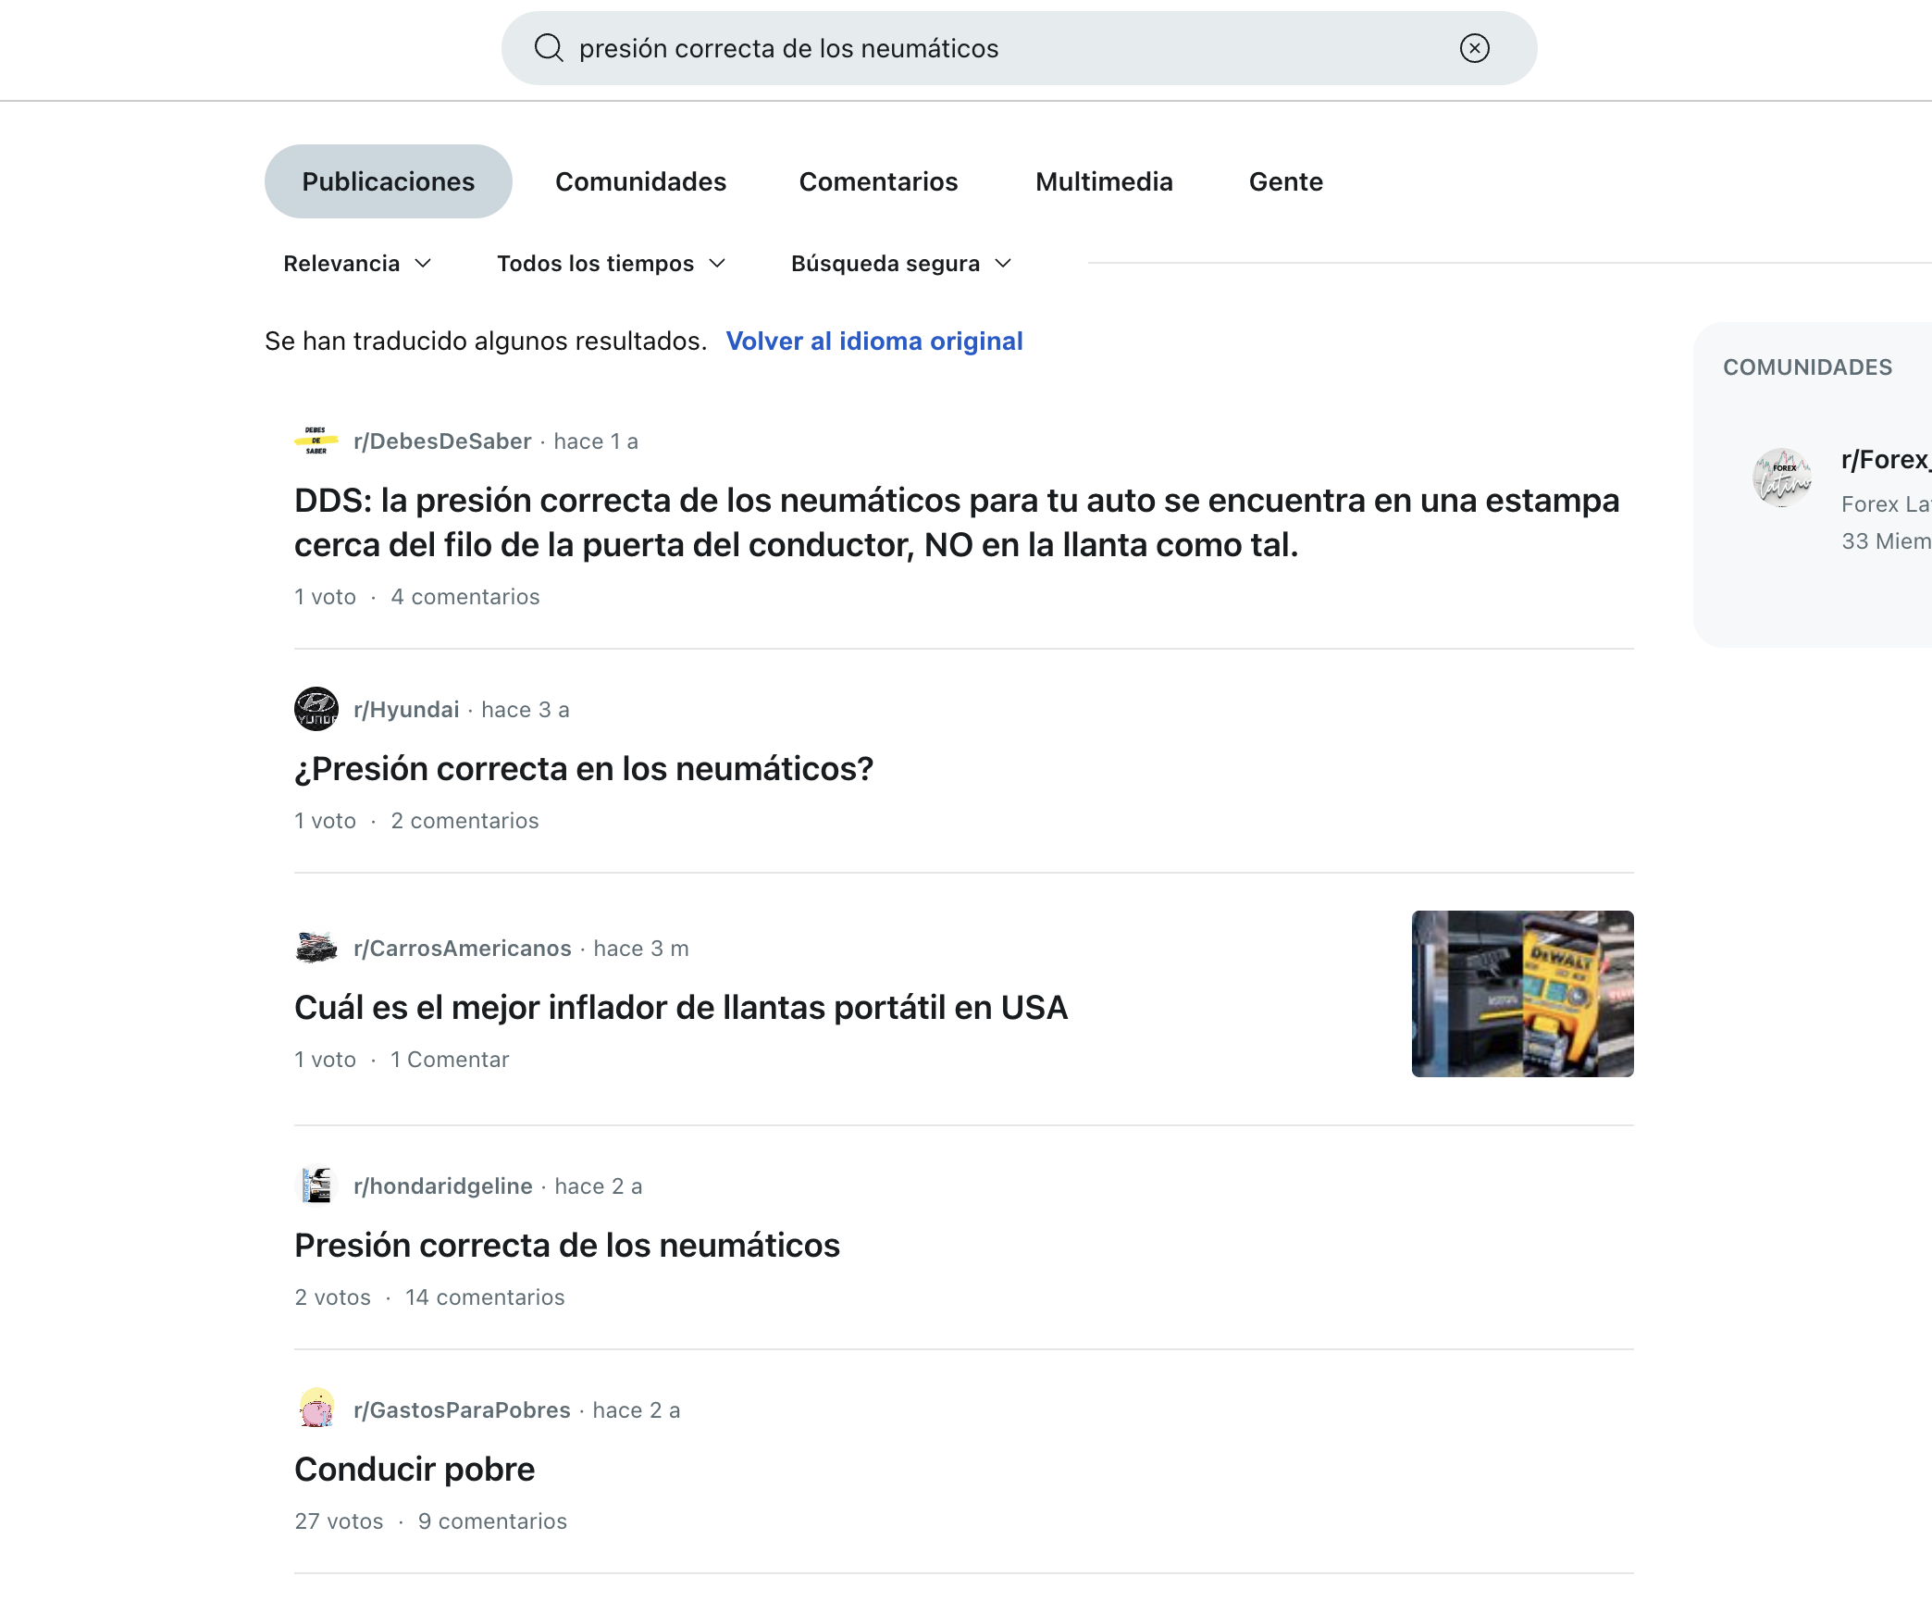This screenshot has width=1932, height=1601.
Task: Click the Hyundai subreddit avatar
Action: coord(316,709)
